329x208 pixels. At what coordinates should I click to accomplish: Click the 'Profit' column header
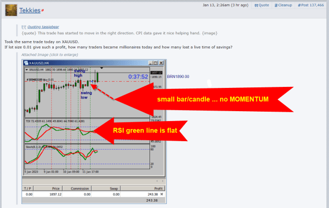click(x=143, y=189)
